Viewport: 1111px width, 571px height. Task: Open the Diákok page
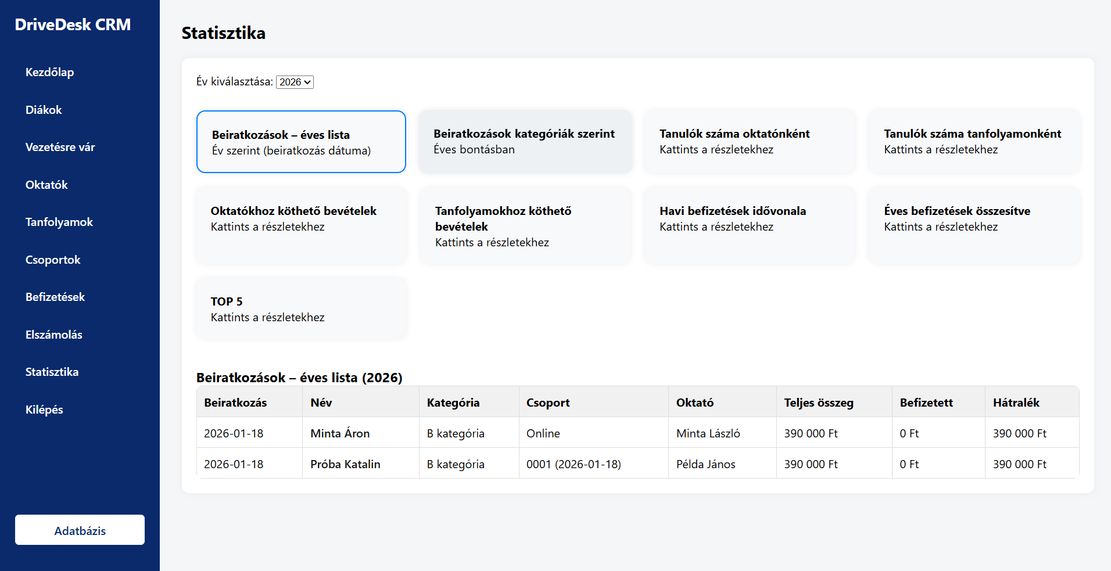44,110
